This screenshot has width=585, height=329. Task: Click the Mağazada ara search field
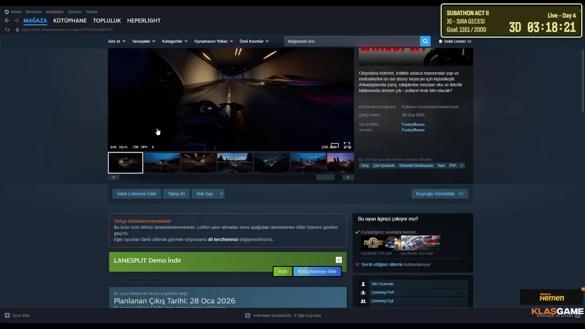pos(352,41)
